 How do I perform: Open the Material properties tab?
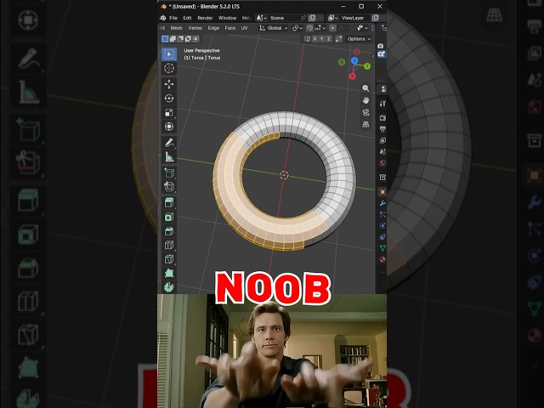click(x=382, y=259)
